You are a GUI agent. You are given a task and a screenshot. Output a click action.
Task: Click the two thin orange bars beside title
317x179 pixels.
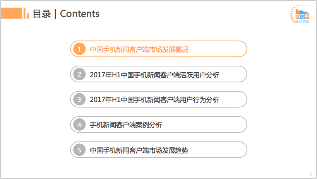pyautogui.click(x=26, y=14)
